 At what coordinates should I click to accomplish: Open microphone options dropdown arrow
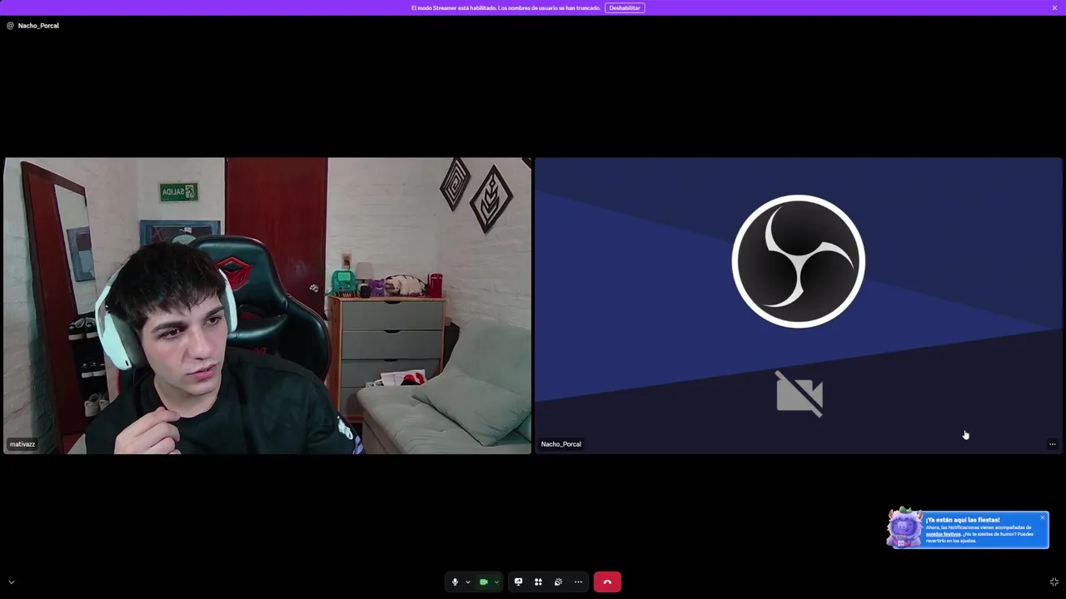(468, 582)
